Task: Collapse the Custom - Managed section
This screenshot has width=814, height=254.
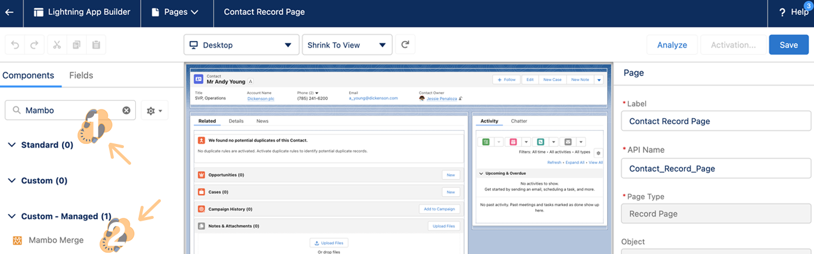Action: click(x=12, y=217)
